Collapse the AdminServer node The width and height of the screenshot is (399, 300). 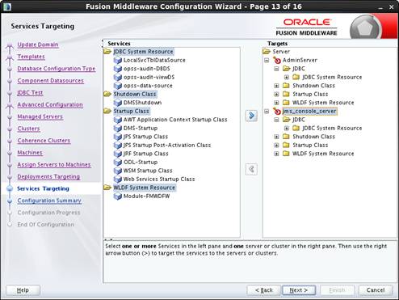click(267, 60)
